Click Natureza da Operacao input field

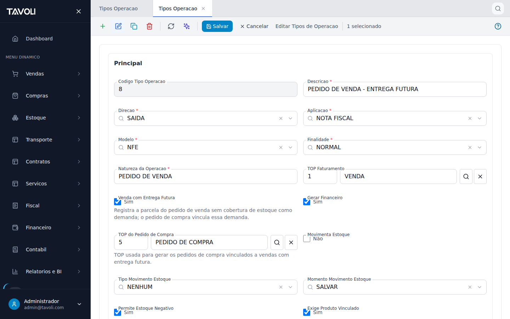(206, 177)
